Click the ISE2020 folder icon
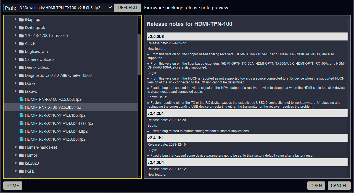The height and width of the screenshot is (193, 354). click(22, 163)
